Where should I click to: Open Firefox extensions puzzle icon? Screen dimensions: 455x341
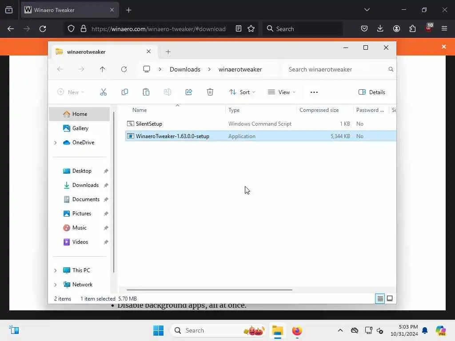(412, 29)
